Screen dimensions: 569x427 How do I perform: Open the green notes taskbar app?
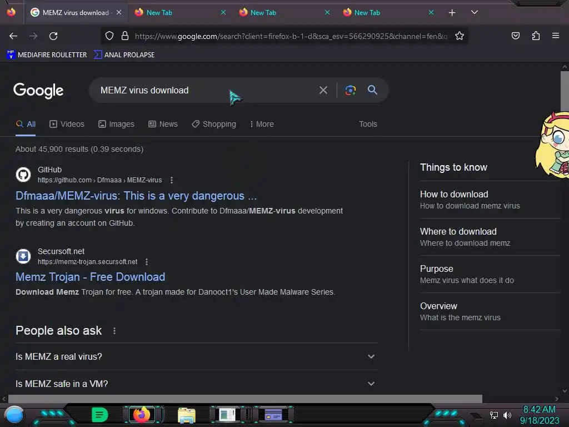(x=100, y=415)
